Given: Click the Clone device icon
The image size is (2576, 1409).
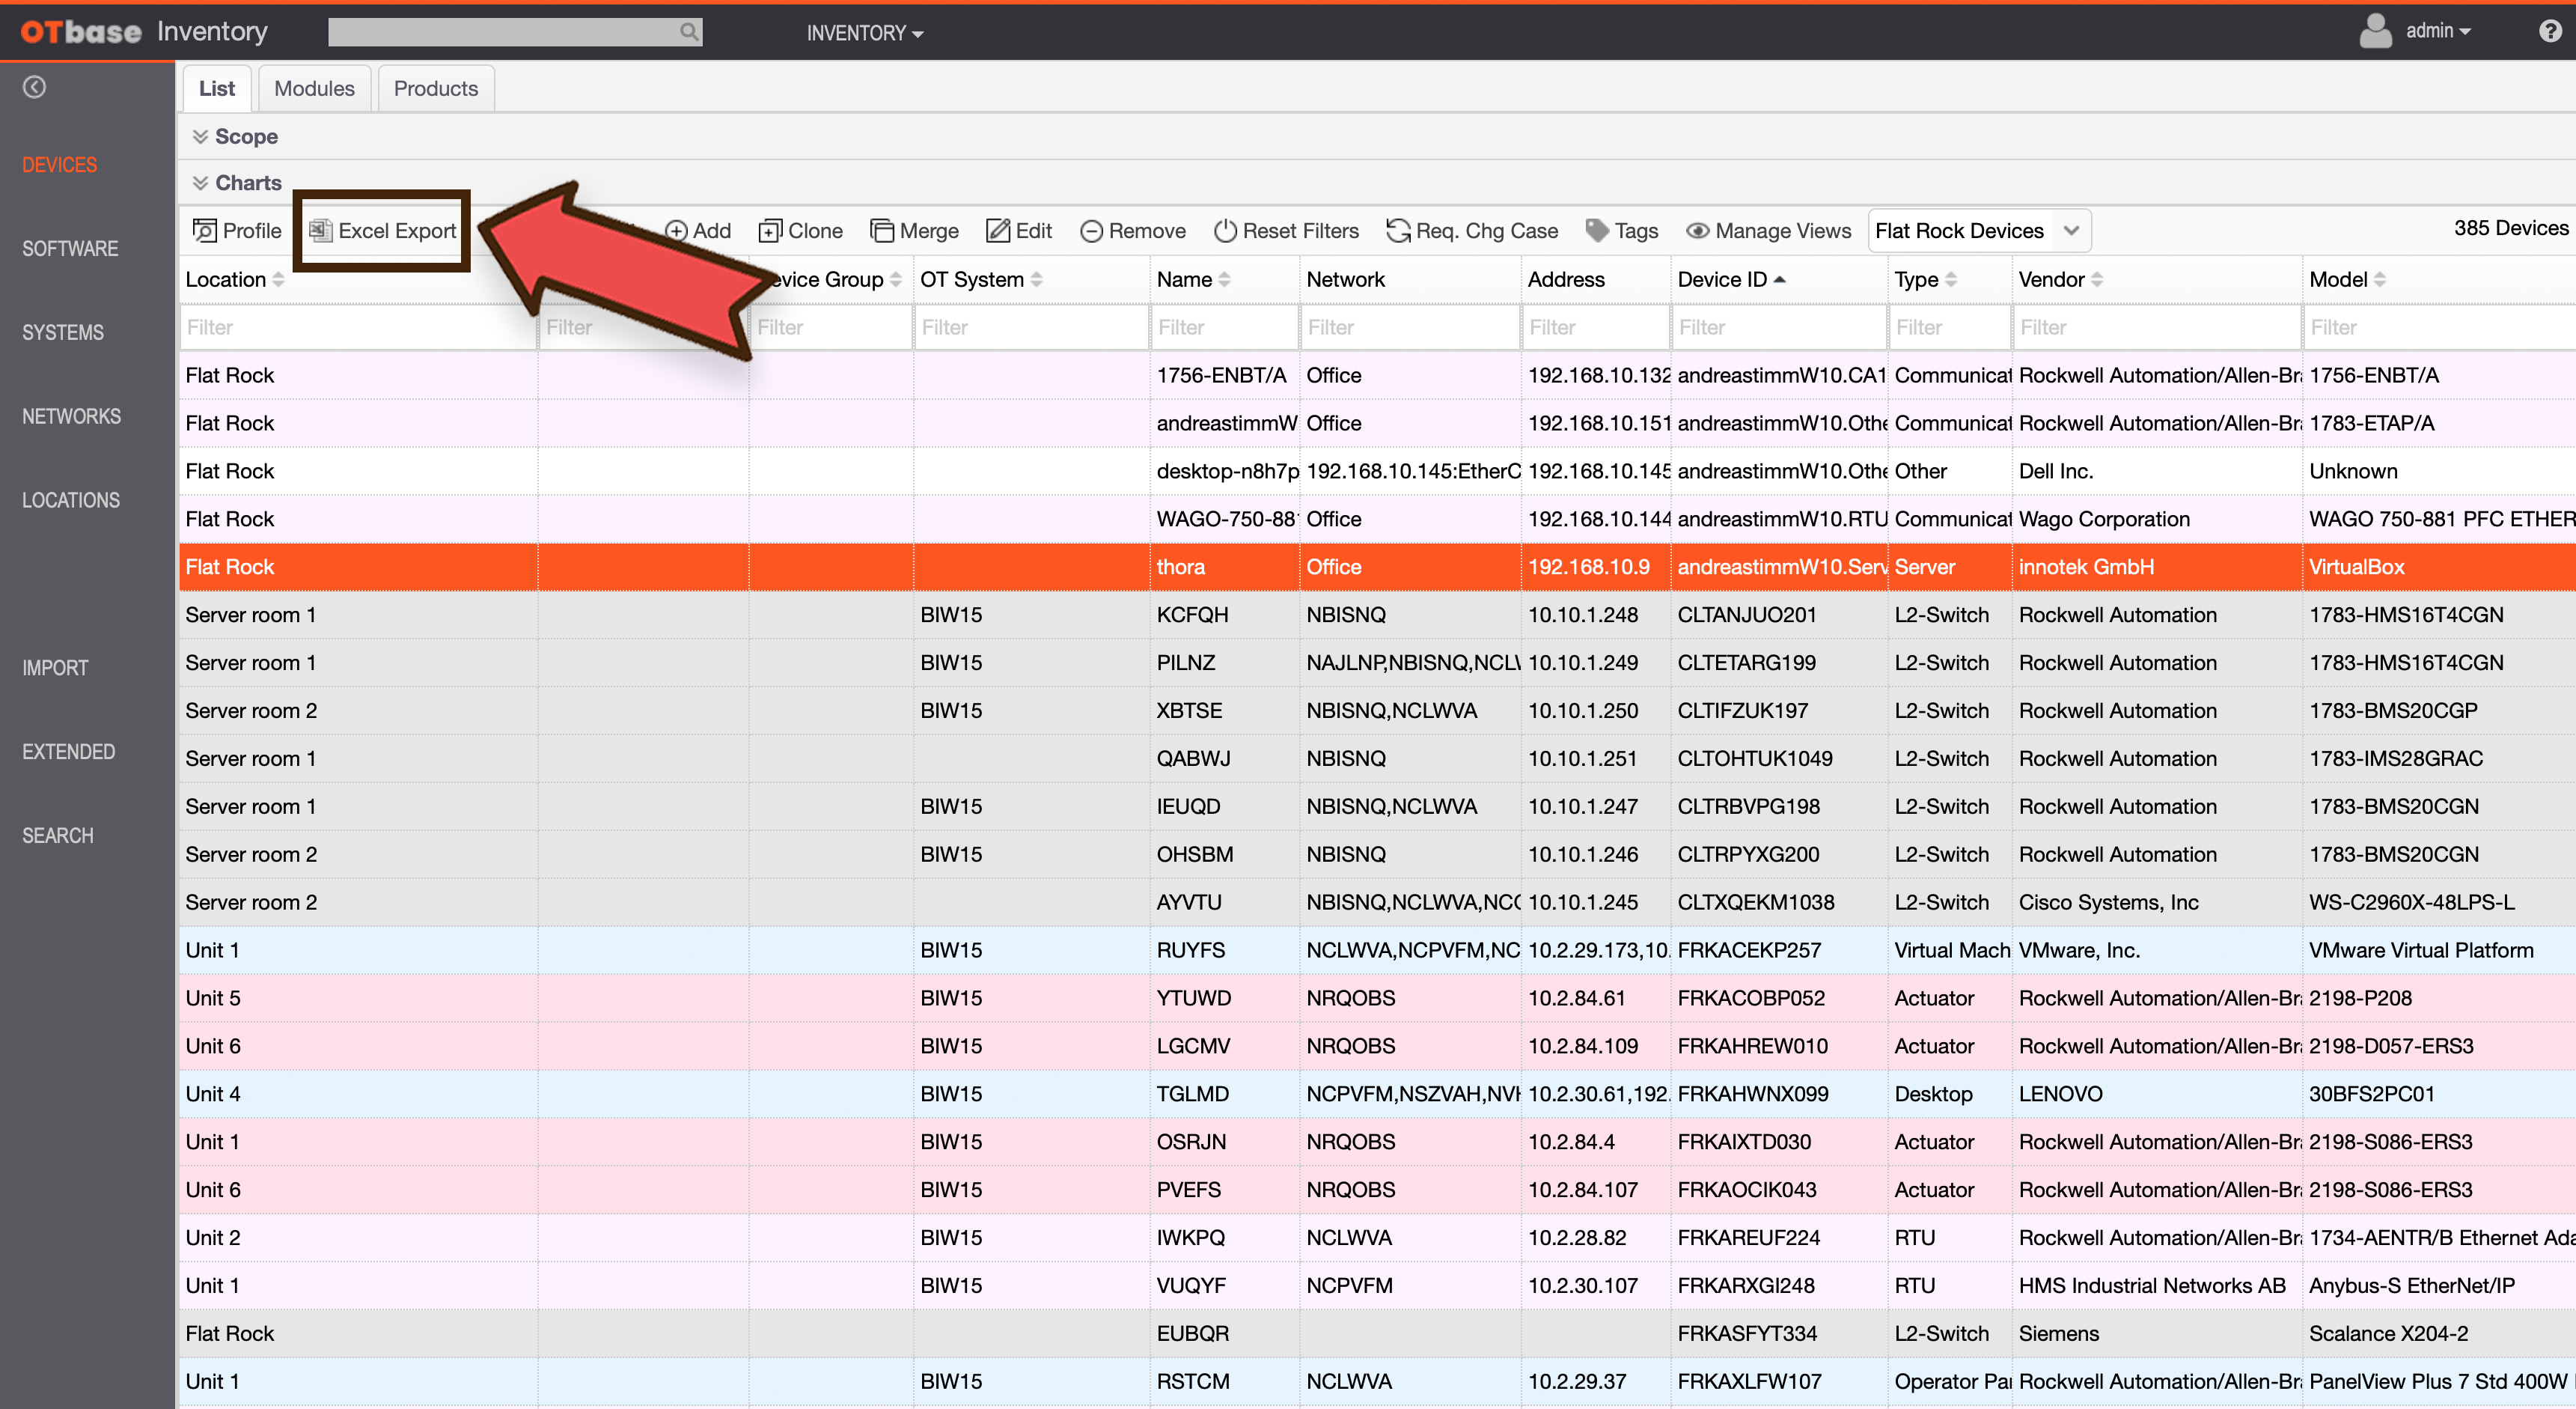Looking at the screenshot, I should pos(769,231).
